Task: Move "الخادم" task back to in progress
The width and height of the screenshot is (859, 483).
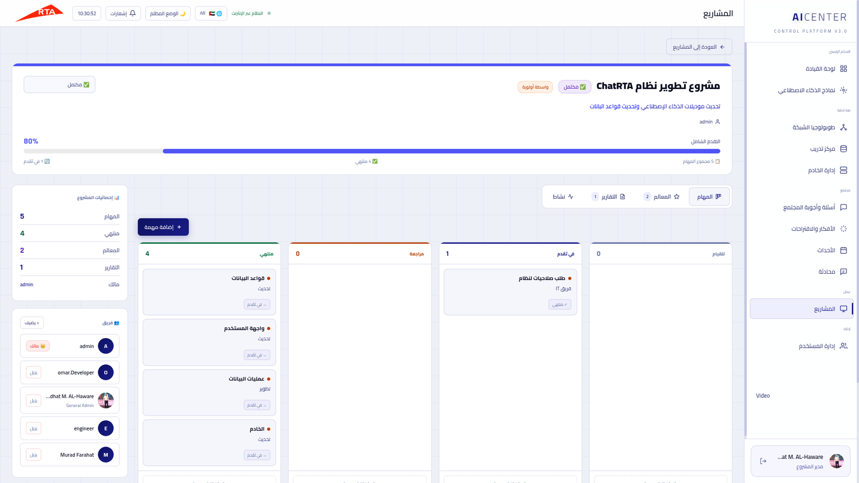Action: [x=257, y=455]
